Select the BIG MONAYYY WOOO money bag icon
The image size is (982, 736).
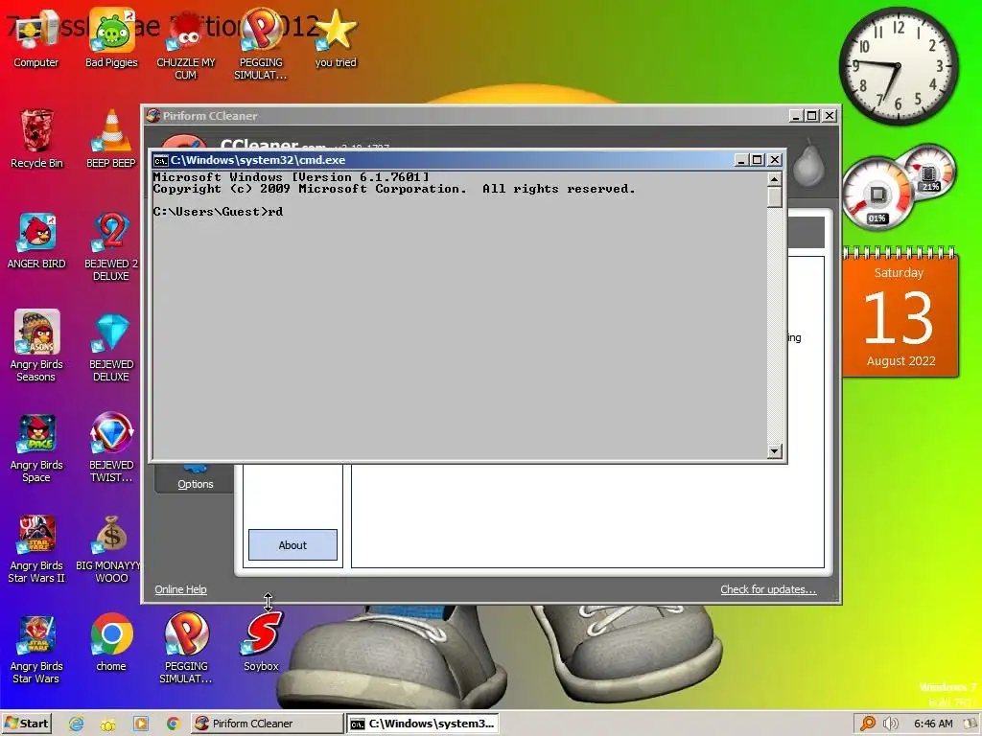[111, 548]
